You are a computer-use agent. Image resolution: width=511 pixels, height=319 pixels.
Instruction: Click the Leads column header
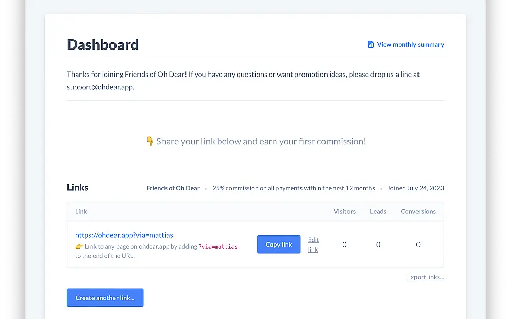378,212
